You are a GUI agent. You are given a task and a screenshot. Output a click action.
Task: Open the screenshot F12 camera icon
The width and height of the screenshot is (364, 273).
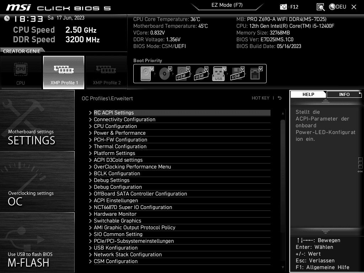[x=283, y=7]
